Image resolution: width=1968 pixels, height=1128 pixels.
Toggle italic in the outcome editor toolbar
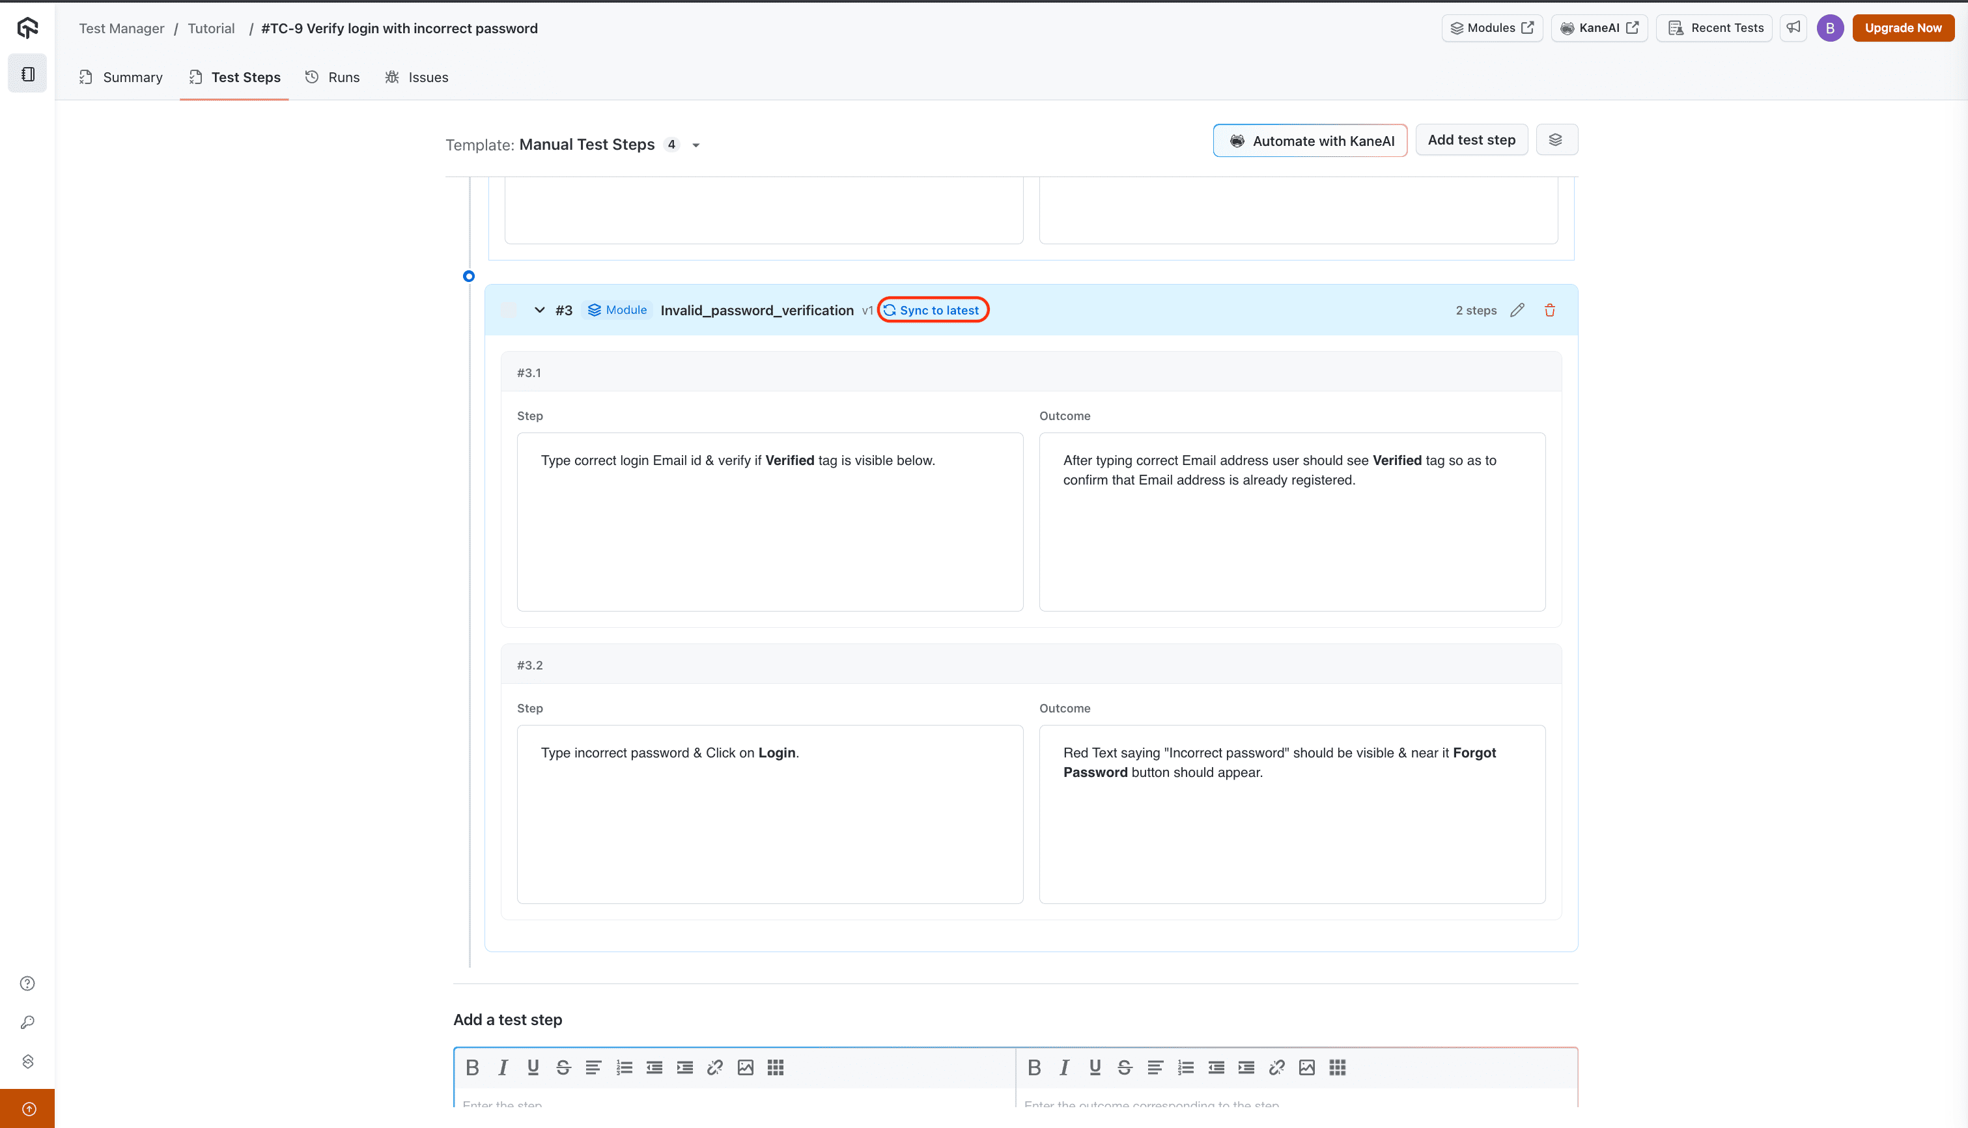1064,1067
